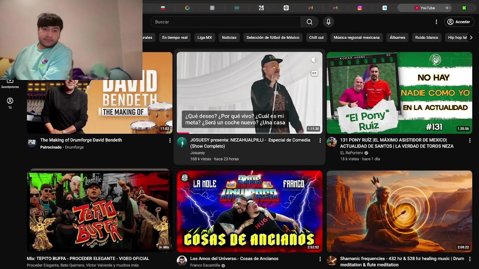This screenshot has width=479, height=269.
Task: Click the Franco Escamilla channel name
Action: coord(205,265)
